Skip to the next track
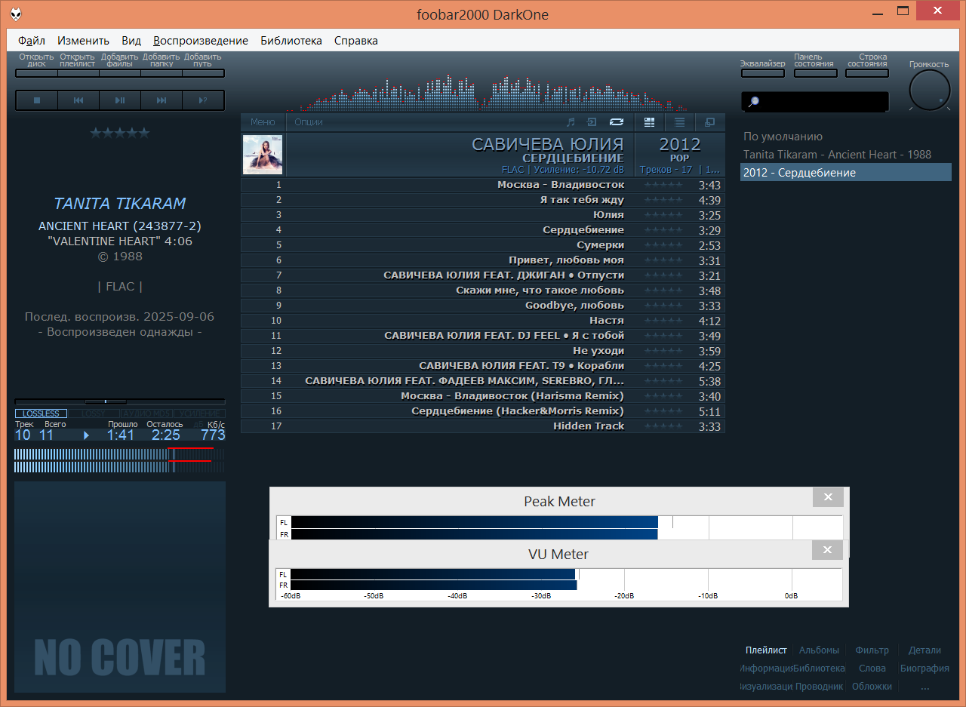This screenshot has width=966, height=707. (162, 100)
